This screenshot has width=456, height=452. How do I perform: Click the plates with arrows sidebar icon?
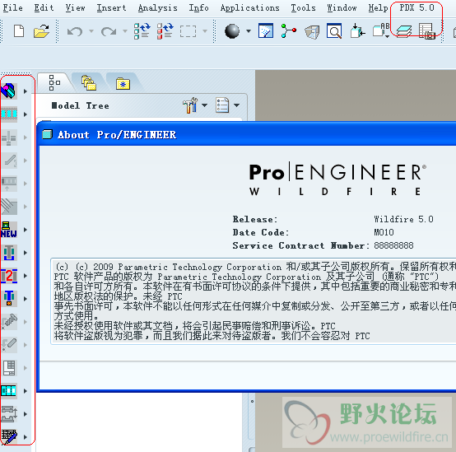point(9,414)
